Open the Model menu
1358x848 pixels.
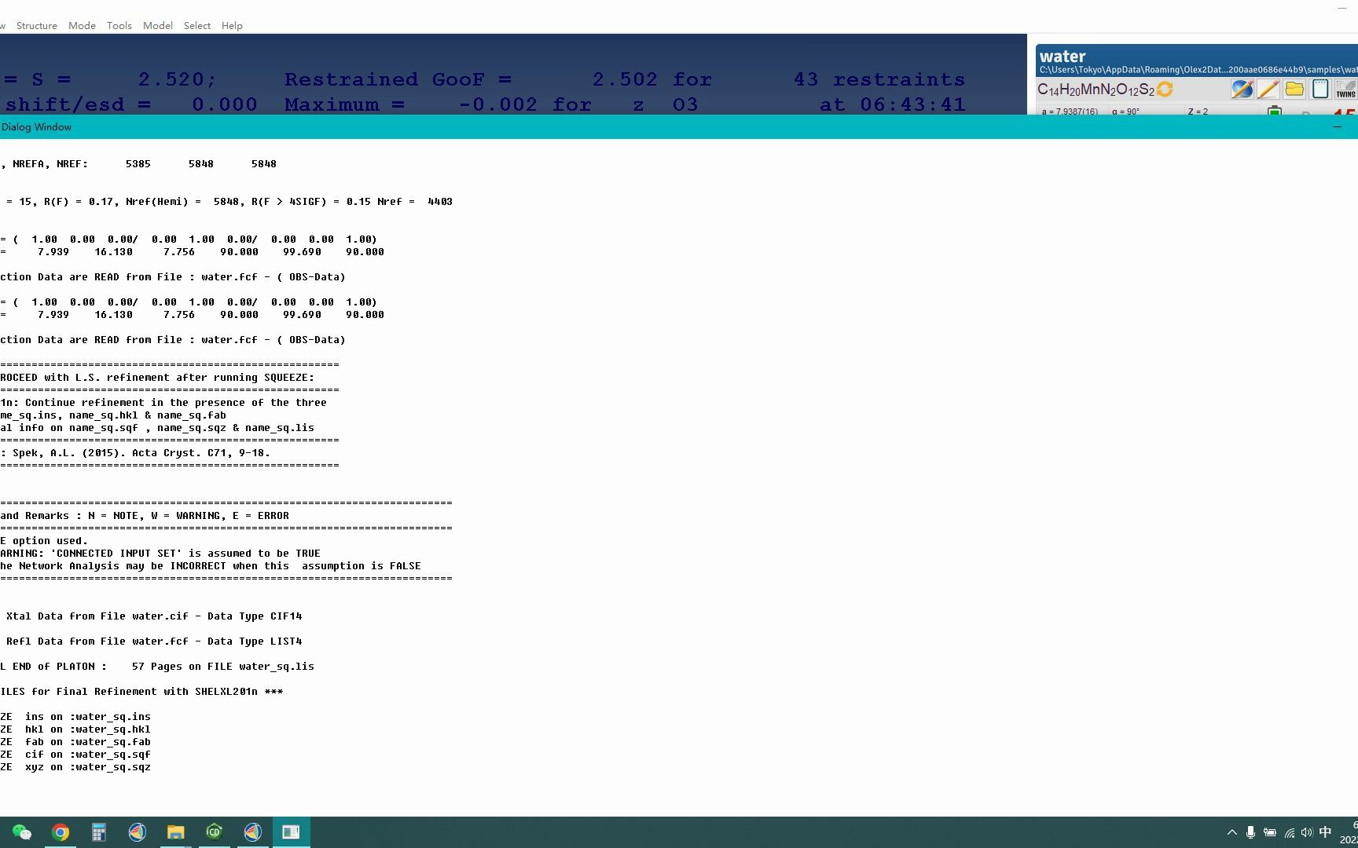point(158,26)
